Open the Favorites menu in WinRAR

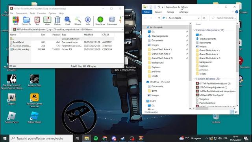(x=42, y=13)
